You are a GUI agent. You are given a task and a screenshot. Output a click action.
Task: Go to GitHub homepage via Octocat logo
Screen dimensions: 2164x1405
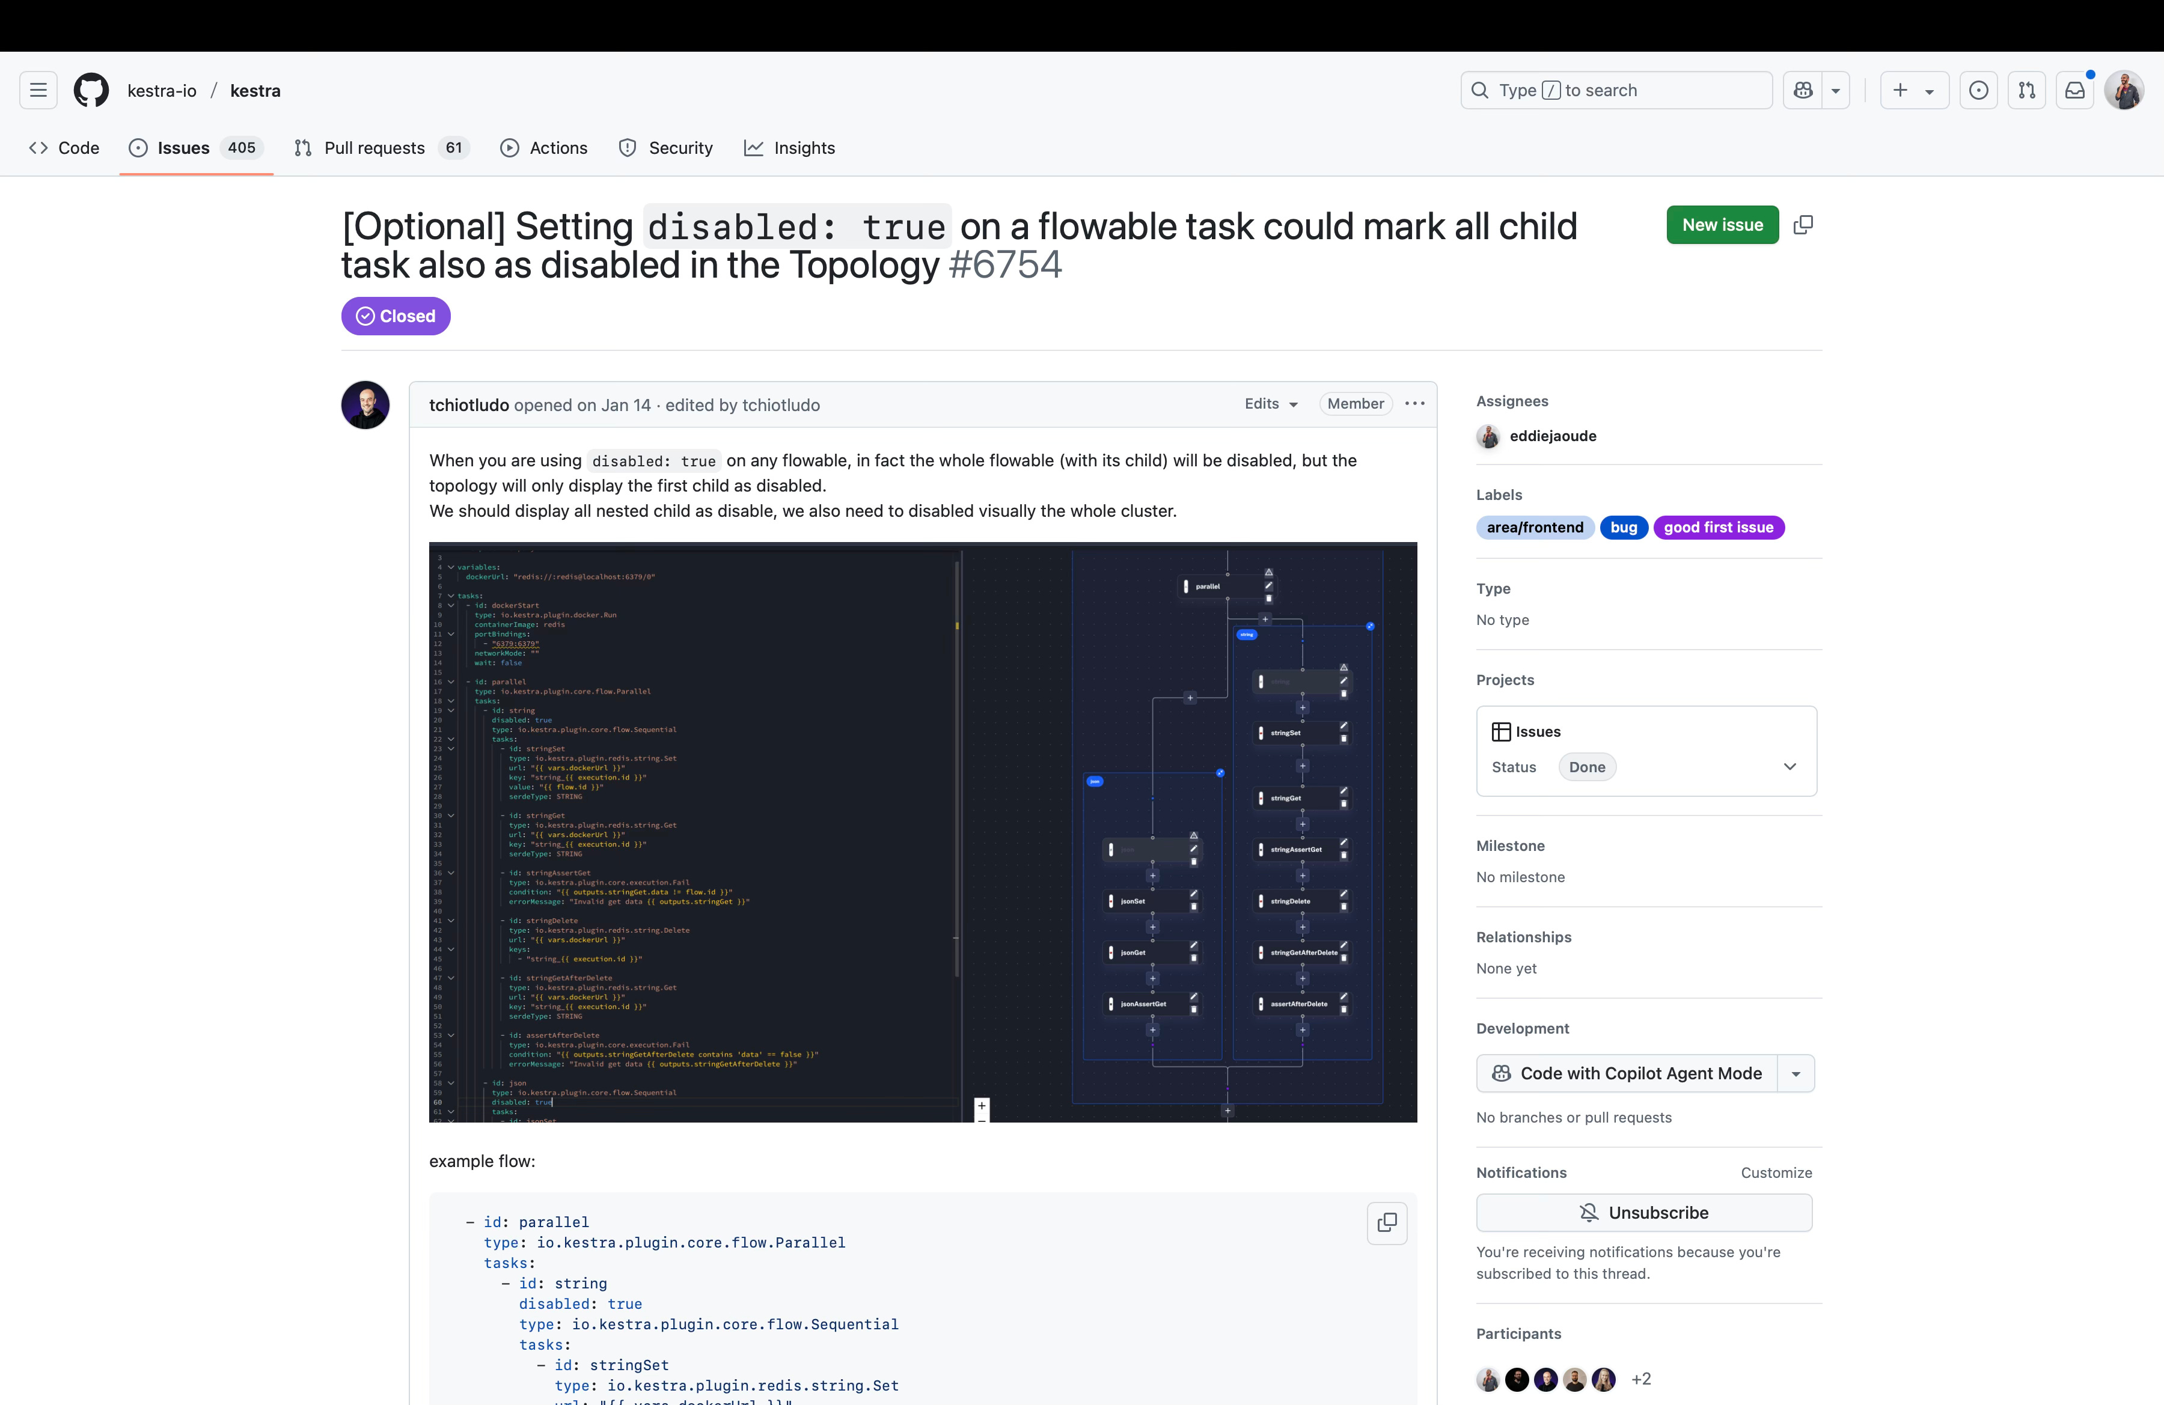91,90
